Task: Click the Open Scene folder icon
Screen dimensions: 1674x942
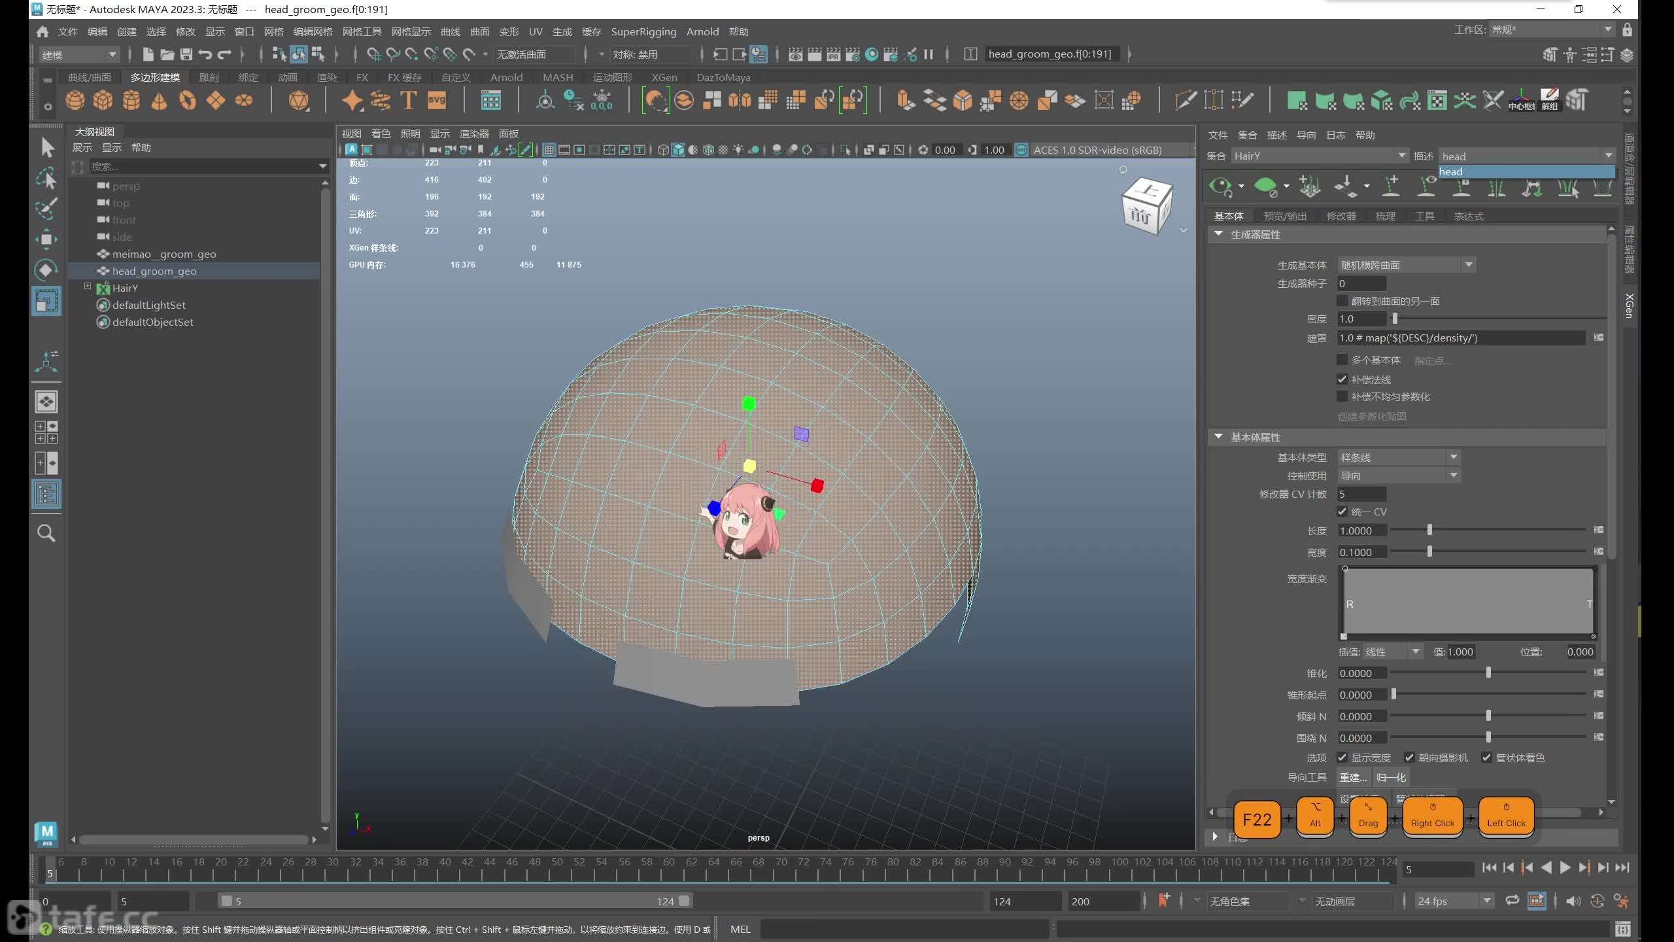Action: tap(167, 54)
